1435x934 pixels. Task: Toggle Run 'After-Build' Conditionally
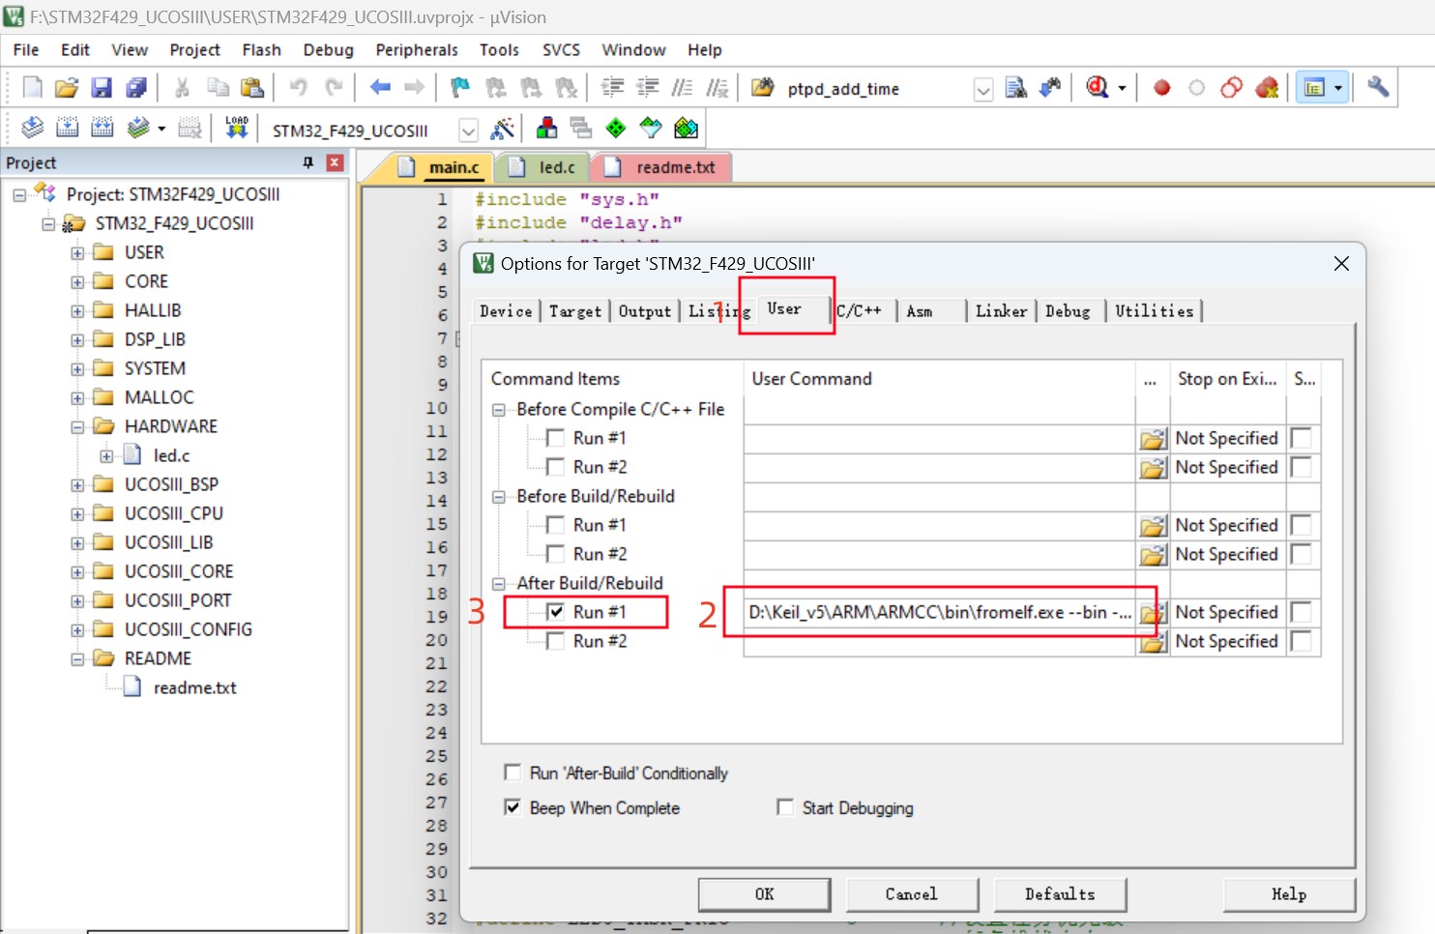512,773
